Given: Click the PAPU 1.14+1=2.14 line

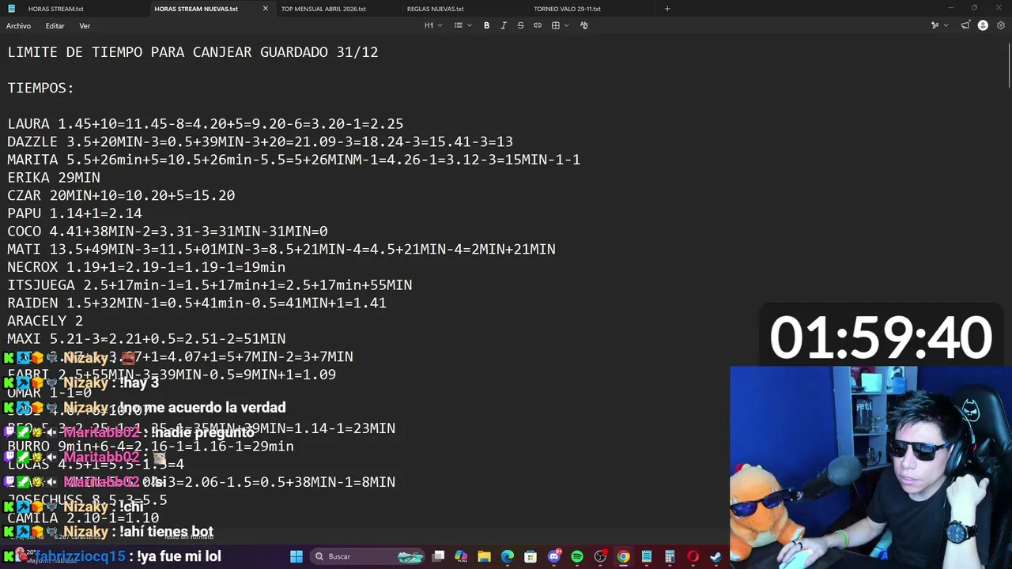Looking at the screenshot, I should [75, 213].
